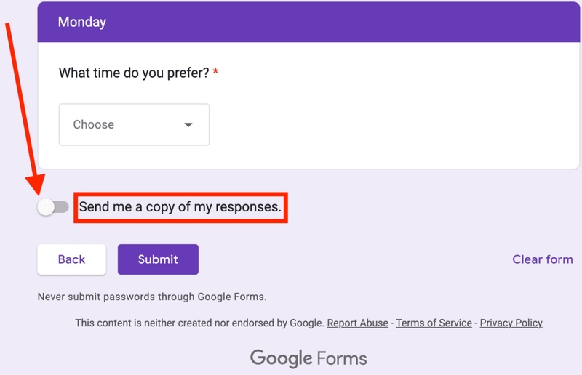Open the Report Abuse link

357,323
